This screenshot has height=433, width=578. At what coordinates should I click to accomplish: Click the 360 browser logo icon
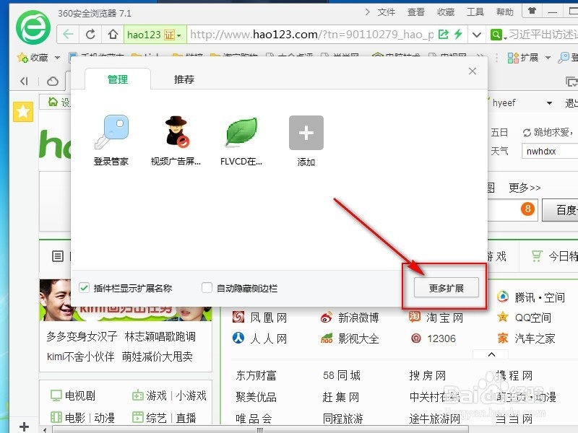[x=33, y=27]
